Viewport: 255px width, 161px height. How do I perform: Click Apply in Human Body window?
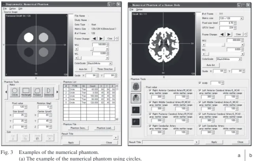(x=214, y=142)
